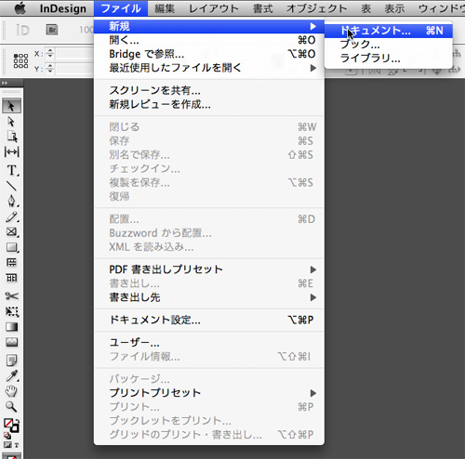Select the Note tool

pyautogui.click(x=12, y=361)
